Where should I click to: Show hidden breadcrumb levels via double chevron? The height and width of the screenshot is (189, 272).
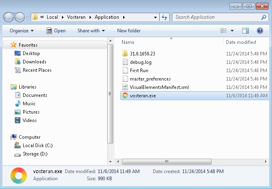(42, 17)
